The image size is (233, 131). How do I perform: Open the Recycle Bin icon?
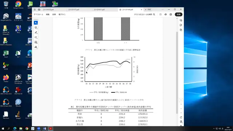(x=6, y=5)
